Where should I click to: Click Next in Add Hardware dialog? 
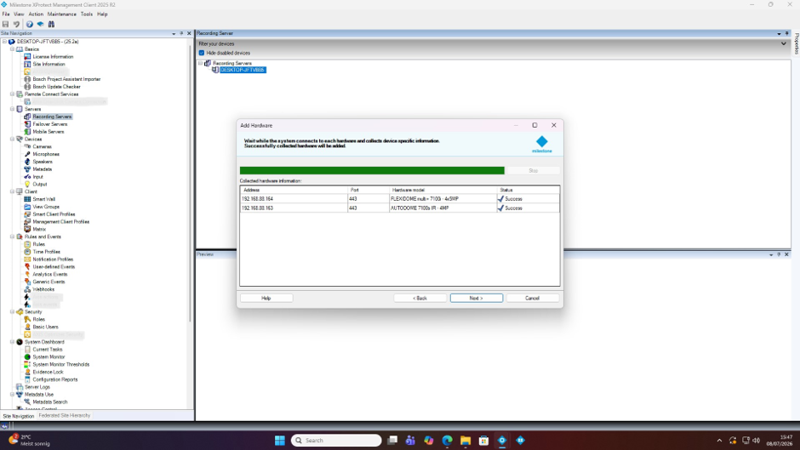tap(476, 298)
